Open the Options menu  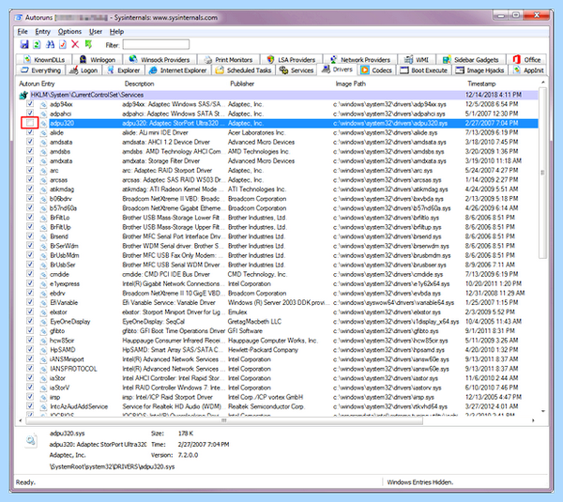point(69,32)
